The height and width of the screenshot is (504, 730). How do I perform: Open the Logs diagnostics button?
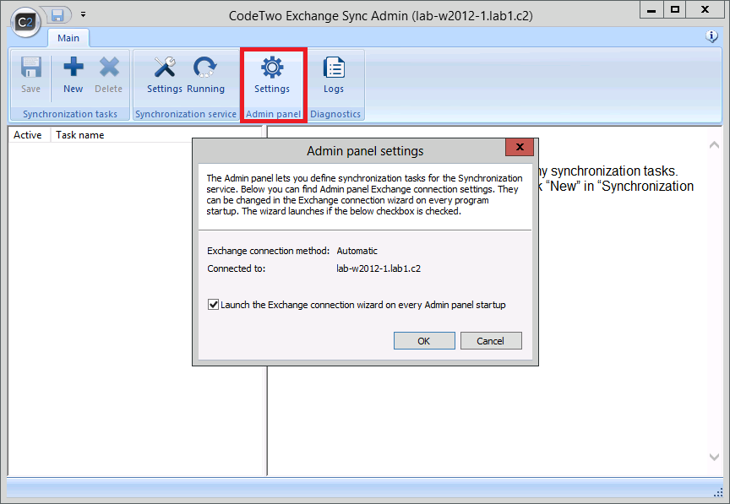click(334, 75)
